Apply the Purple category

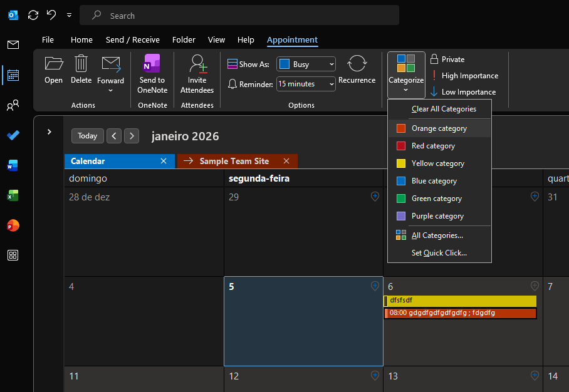tap(439, 216)
